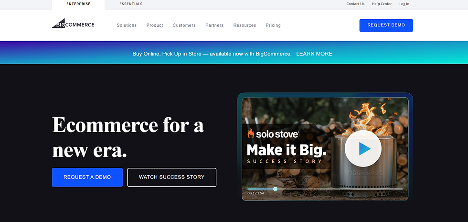
Task: Click the 'Make it Big.' video title text
Action: (x=287, y=150)
